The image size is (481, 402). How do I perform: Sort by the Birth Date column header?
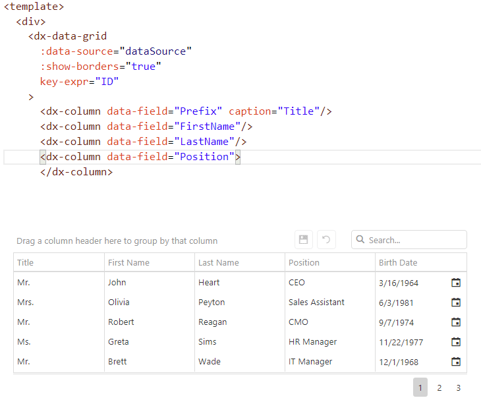(420, 263)
